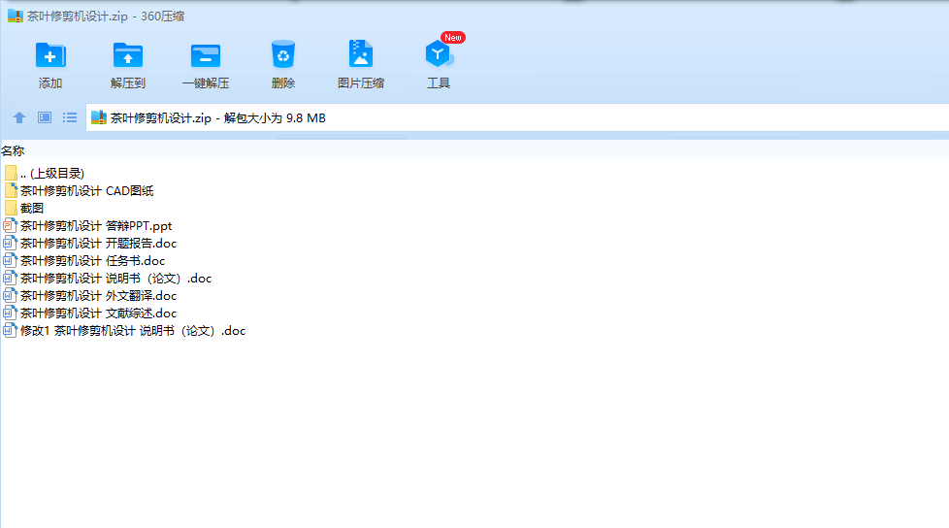Go up one level with the arrow
This screenshot has height=528, width=949.
pos(19,117)
